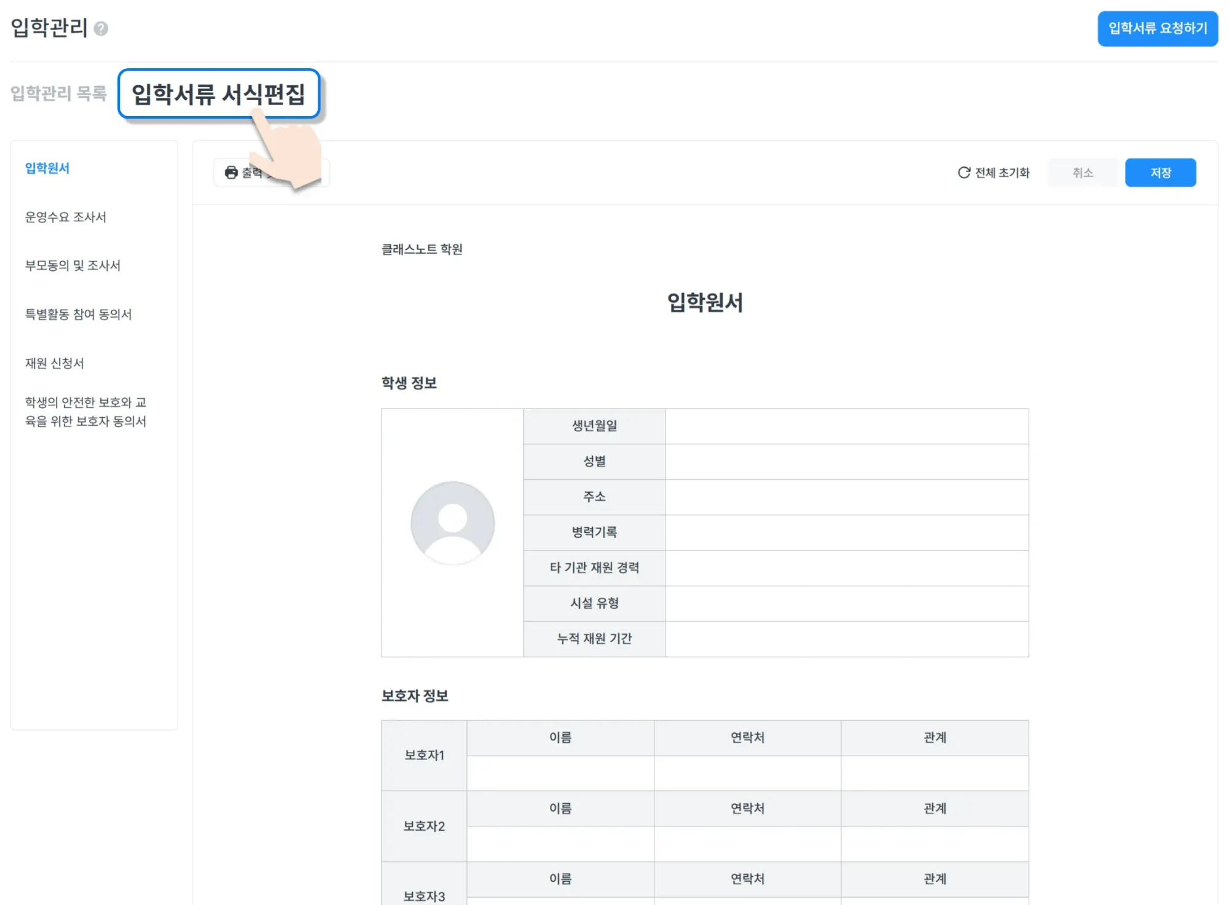Viewport: 1229px width, 905px height.
Task: Select 입학원서 in the sidebar
Action: [47, 168]
